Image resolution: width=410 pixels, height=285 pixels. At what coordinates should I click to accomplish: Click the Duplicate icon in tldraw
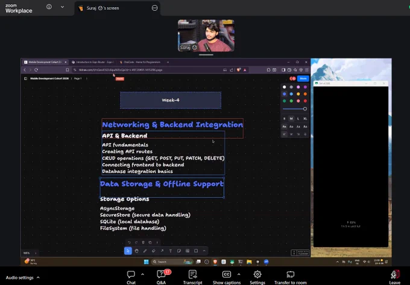(x=150, y=242)
